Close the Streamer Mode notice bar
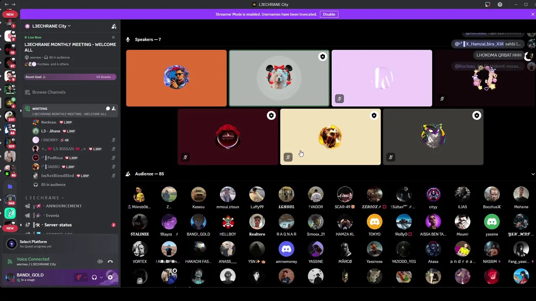Image resolution: width=536 pixels, height=301 pixels. pyautogui.click(x=533, y=14)
